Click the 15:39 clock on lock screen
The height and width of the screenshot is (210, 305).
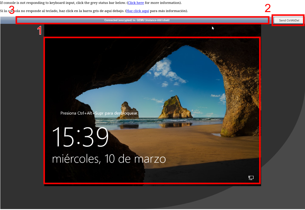point(80,137)
